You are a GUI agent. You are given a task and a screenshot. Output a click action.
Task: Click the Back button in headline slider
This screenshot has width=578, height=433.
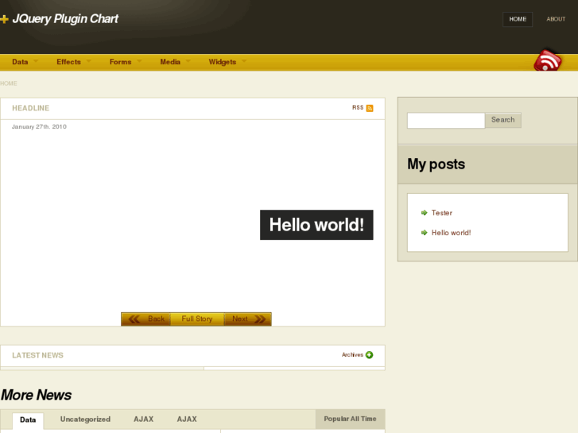pyautogui.click(x=145, y=319)
